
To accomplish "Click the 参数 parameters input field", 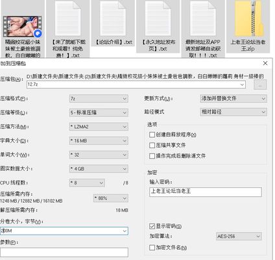I will tap(64, 253).
